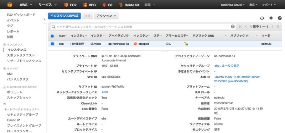Open table settings gear icon

271,18
